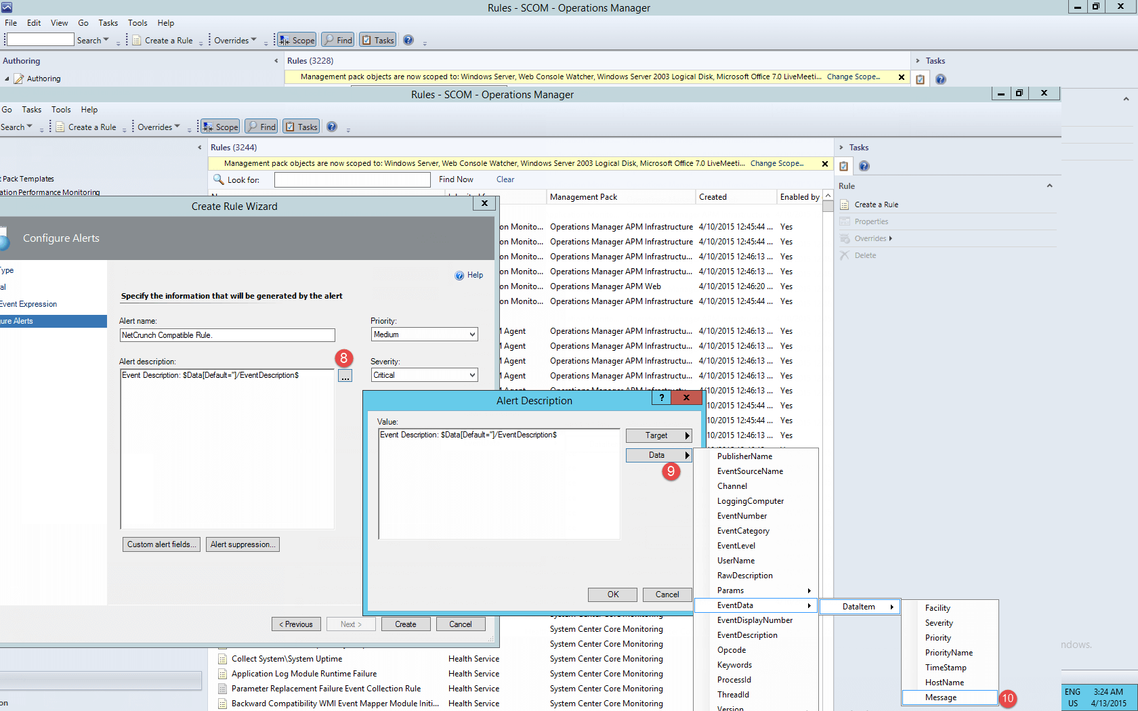The width and height of the screenshot is (1138, 711).
Task: Open the blue help icon under Tasks pane
Action: pyautogui.click(x=864, y=166)
